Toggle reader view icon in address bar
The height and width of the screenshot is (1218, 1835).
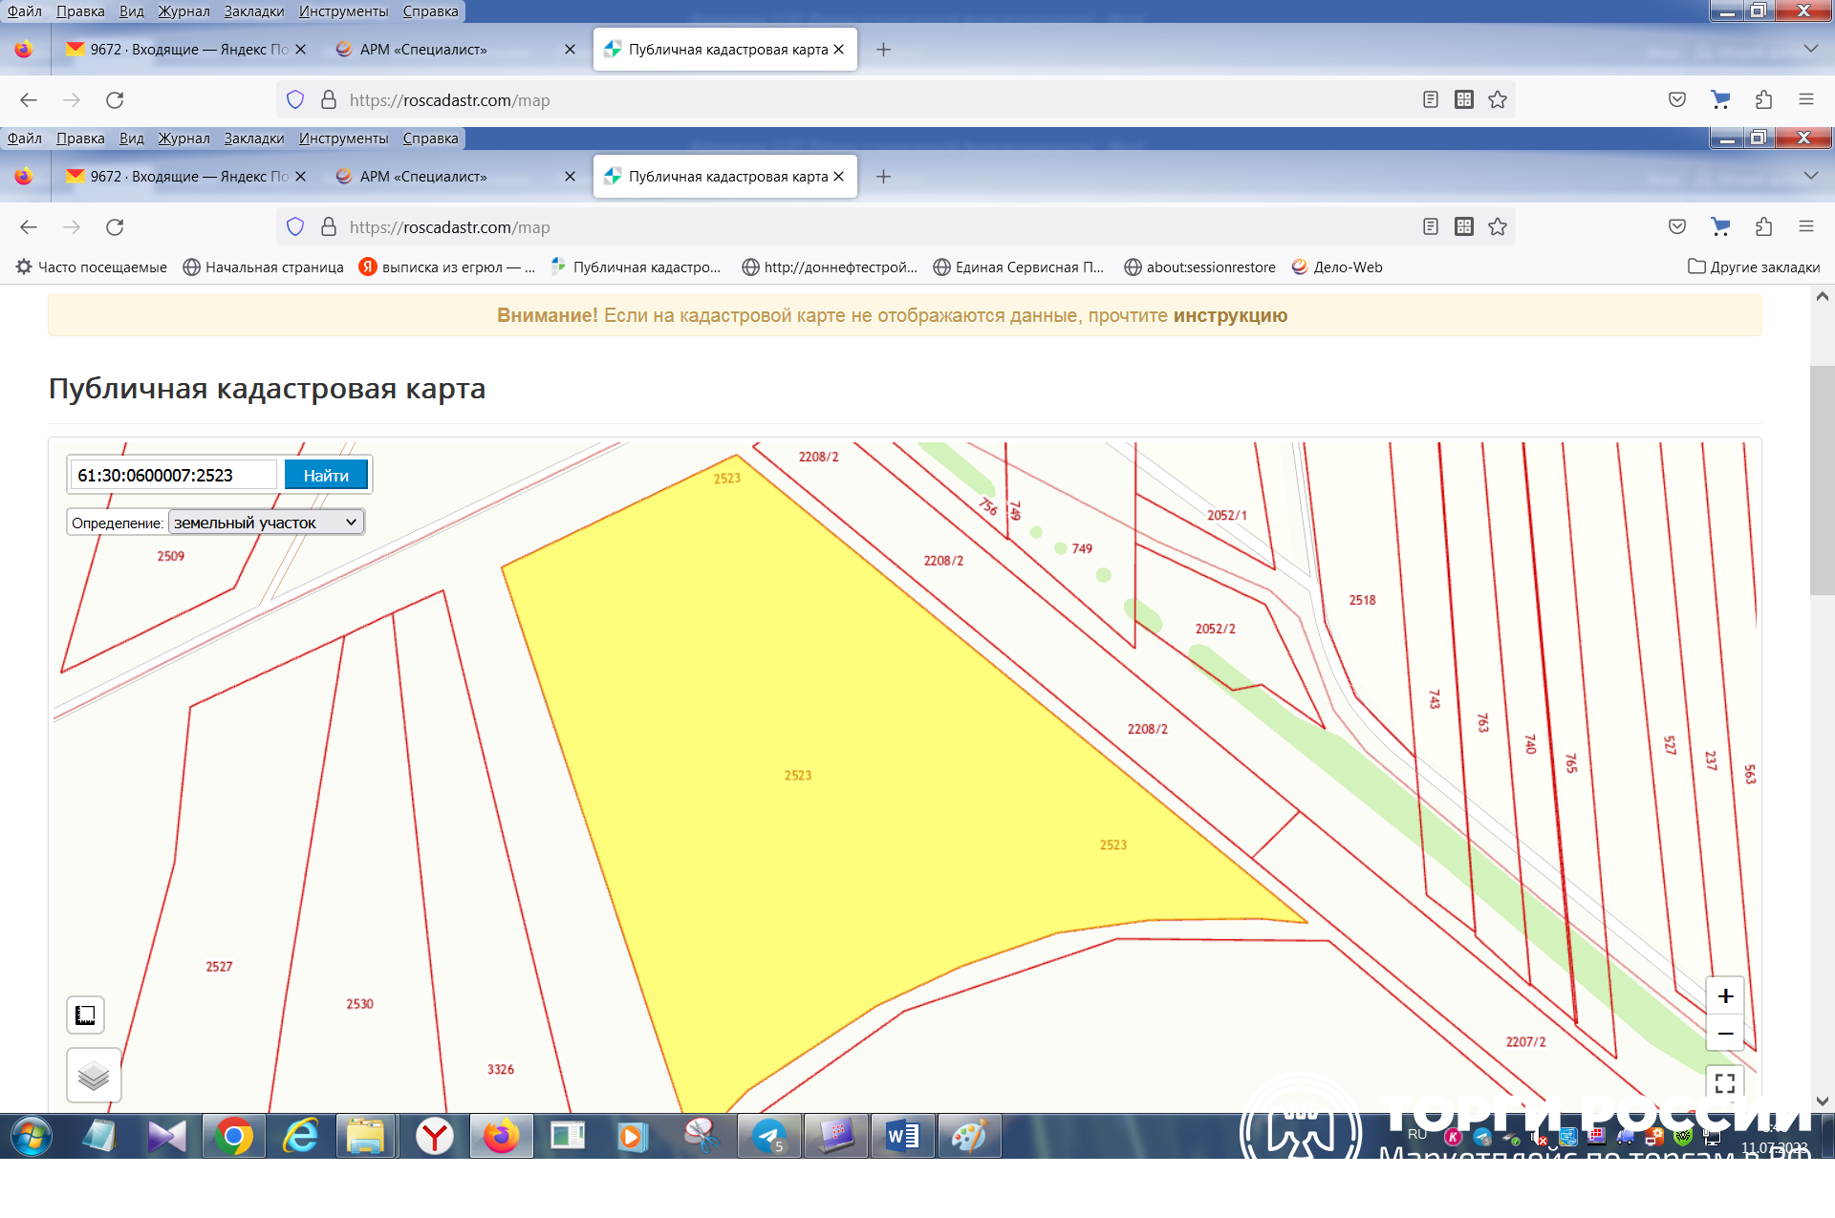(1430, 227)
